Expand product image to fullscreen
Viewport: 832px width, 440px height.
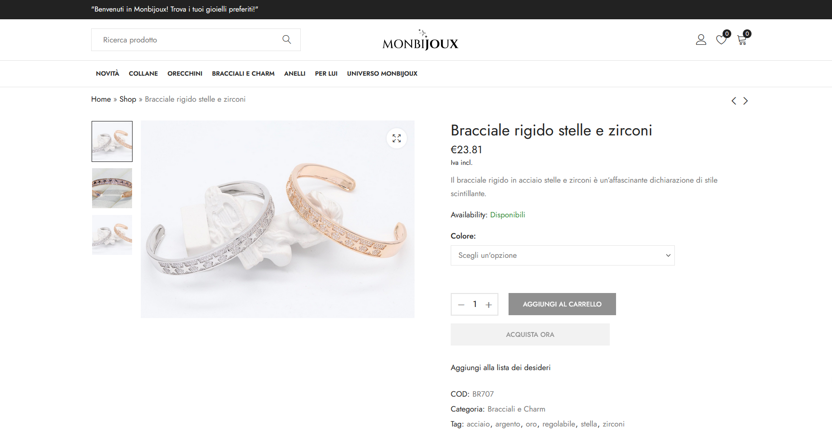[x=397, y=138]
